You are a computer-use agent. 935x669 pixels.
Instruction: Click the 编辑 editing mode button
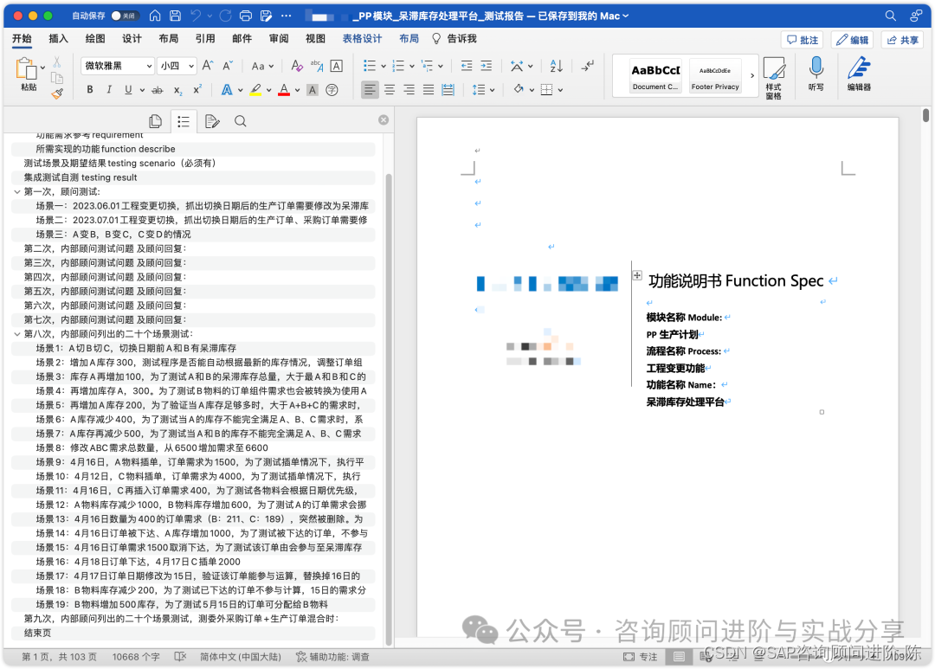[852, 40]
